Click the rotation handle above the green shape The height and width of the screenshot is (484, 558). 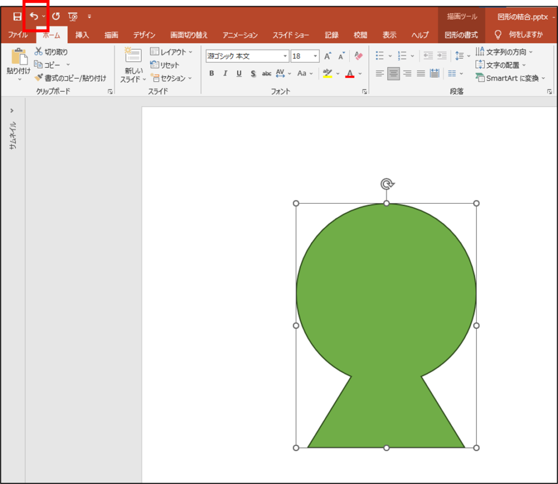pos(386,184)
